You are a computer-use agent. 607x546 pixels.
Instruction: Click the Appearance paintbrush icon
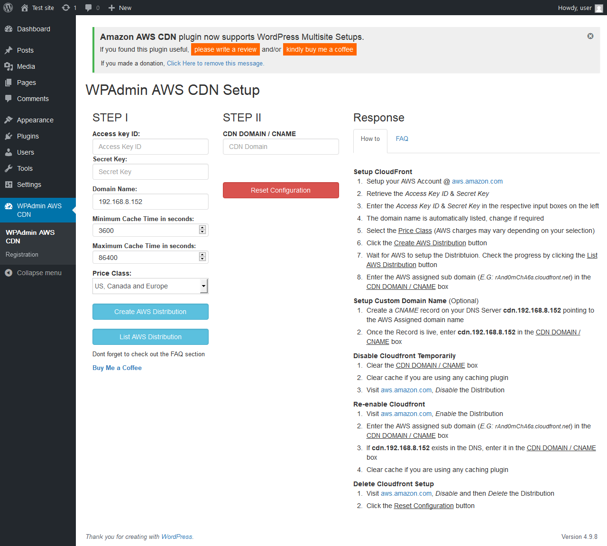(x=9, y=120)
